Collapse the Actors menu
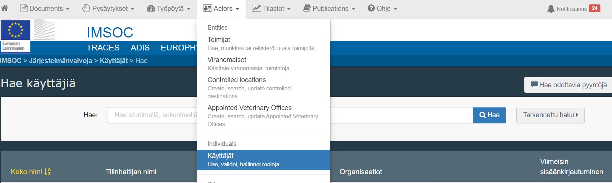 221,9
